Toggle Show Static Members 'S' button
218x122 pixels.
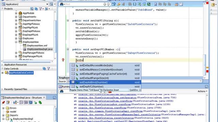31,102
